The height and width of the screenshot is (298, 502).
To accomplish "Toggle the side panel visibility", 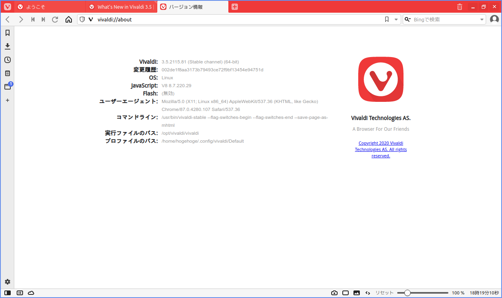I will (8, 293).
